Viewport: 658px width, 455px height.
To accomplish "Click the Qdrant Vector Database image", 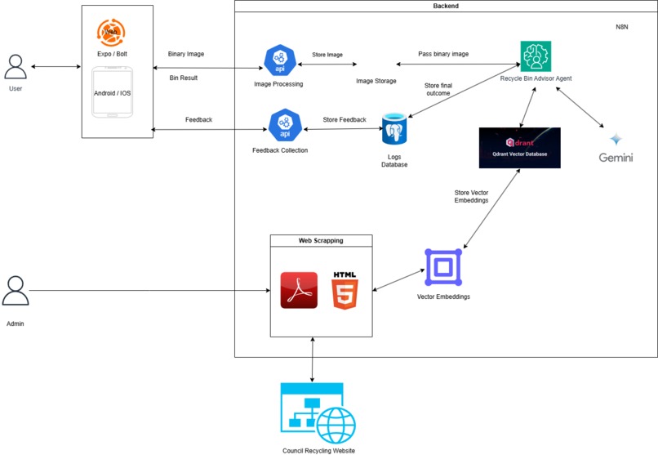I will click(x=519, y=148).
